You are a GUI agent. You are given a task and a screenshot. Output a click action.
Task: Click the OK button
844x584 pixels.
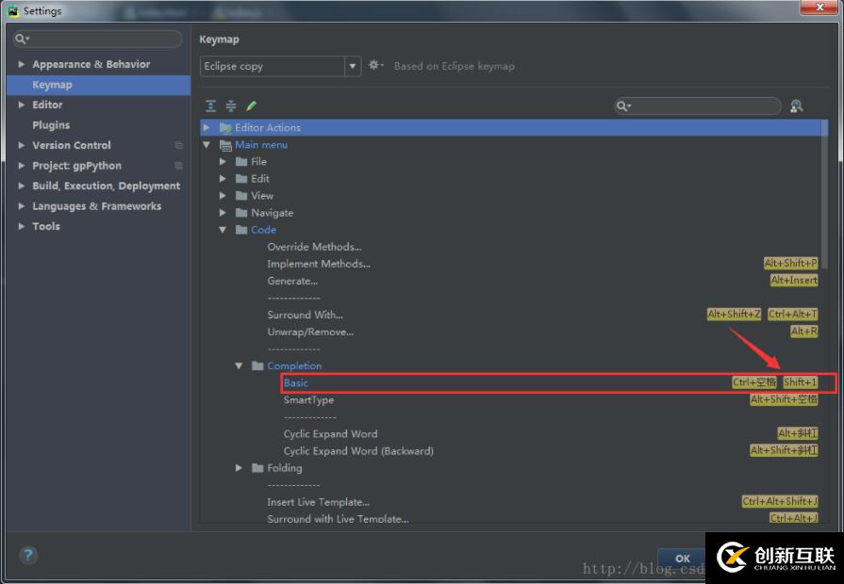coord(682,559)
